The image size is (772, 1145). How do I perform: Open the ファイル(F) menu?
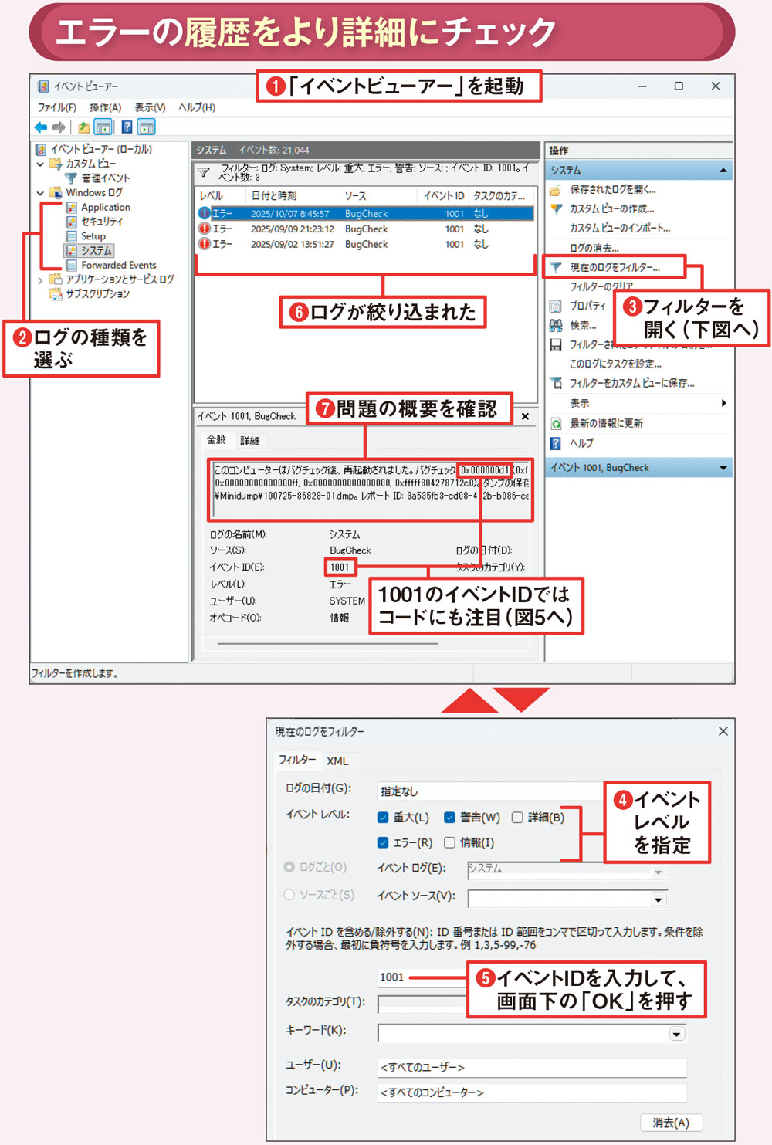coord(57,107)
